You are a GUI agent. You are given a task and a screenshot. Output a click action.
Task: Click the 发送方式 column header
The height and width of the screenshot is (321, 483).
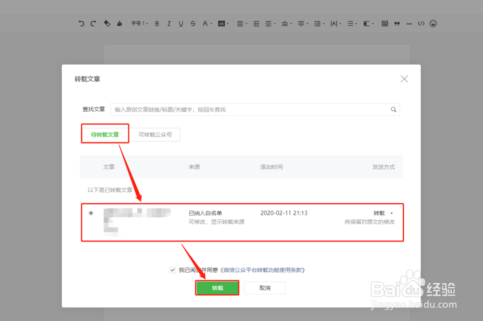(x=384, y=167)
